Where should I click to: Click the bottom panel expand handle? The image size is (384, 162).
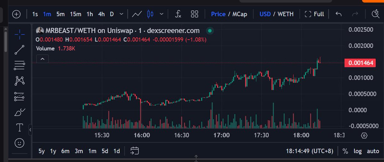[x=196, y=158]
